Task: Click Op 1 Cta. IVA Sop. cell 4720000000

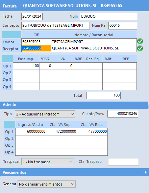Action: tap(61, 132)
